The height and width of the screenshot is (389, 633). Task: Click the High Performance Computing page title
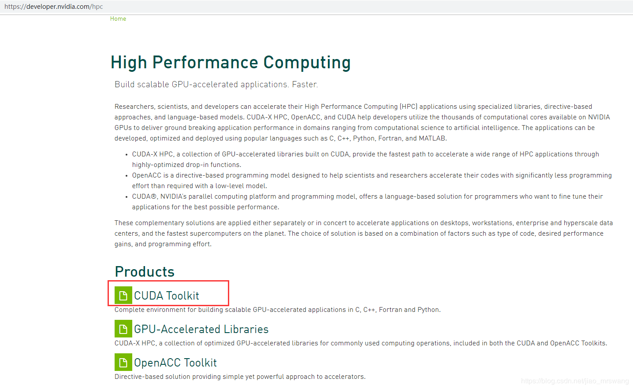[231, 63]
